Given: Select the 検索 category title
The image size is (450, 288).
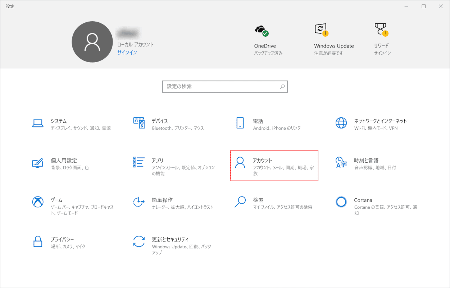Looking at the screenshot, I should click(258, 200).
